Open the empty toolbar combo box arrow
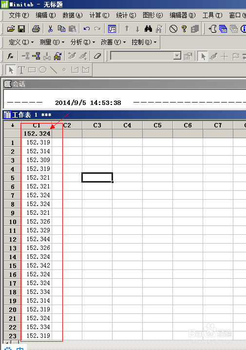This screenshot has width=246, height=350. click(x=177, y=56)
